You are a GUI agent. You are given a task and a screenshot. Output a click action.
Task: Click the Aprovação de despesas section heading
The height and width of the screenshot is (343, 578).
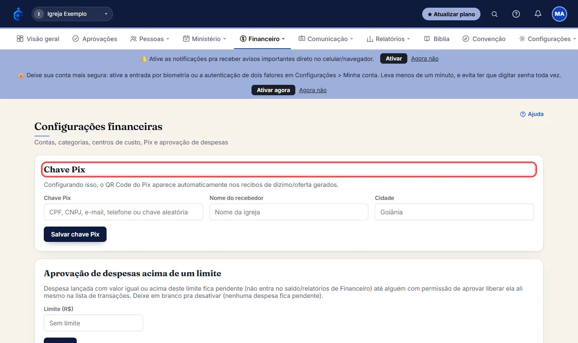(x=132, y=273)
